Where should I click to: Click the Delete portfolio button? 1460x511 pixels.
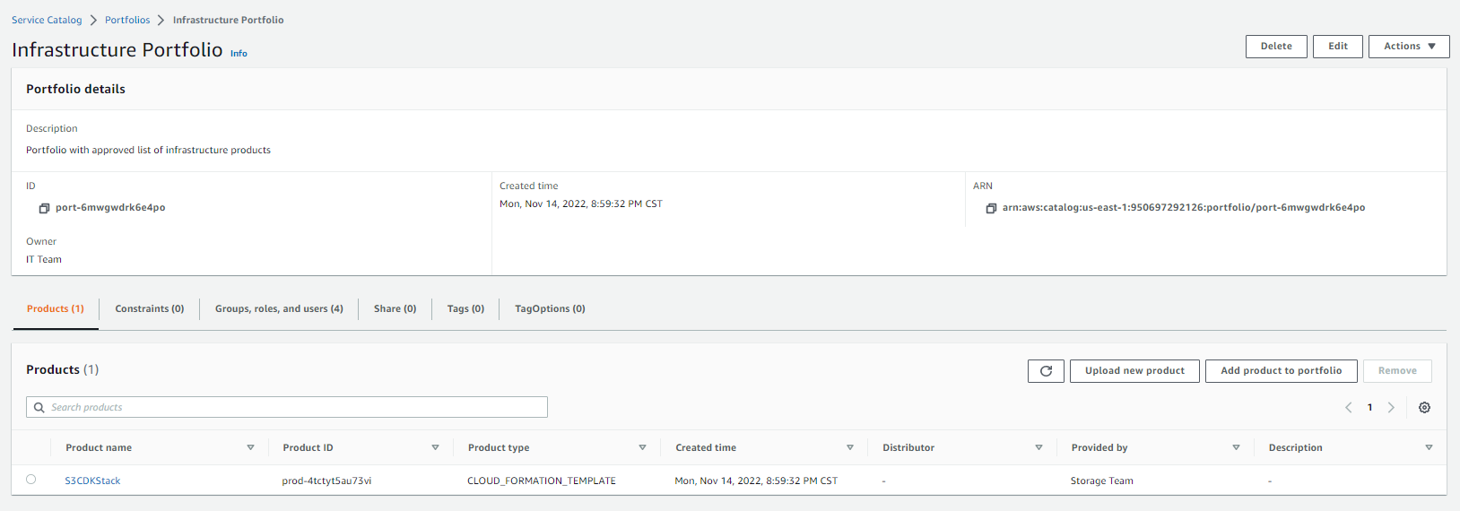(x=1276, y=47)
